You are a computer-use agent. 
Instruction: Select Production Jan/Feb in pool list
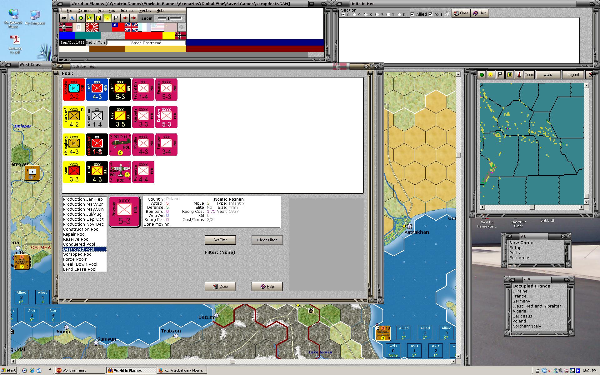tap(84, 199)
